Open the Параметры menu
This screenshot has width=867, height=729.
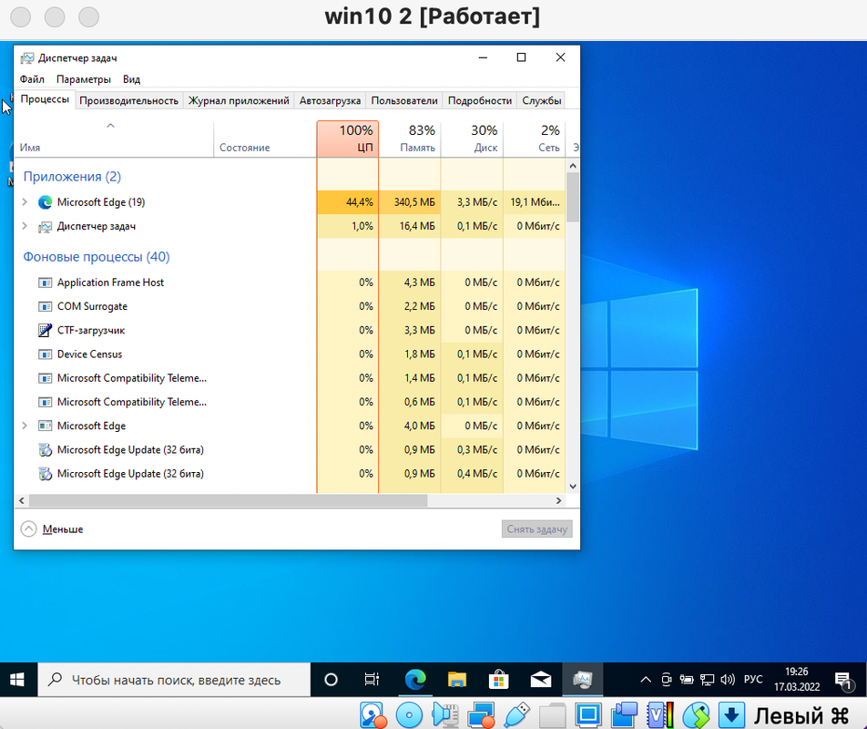coord(84,79)
